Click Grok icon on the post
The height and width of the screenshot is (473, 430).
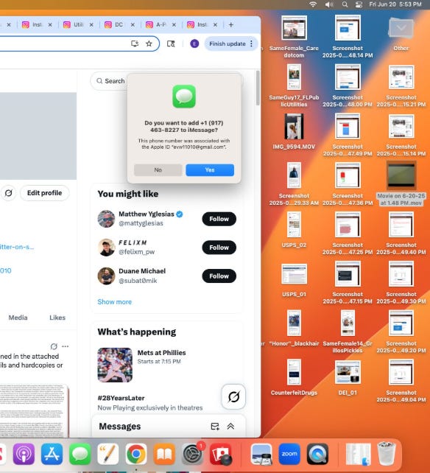[x=54, y=346]
